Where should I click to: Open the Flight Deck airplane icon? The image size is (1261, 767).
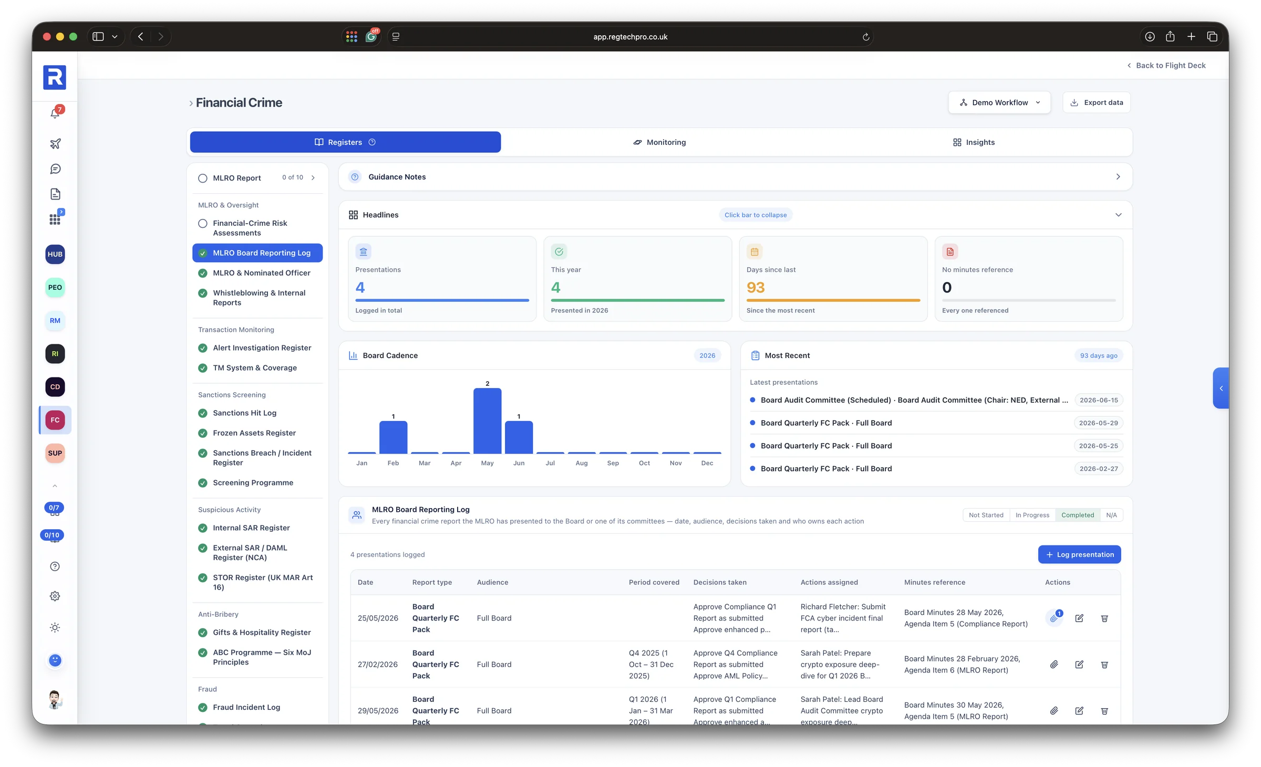point(55,143)
